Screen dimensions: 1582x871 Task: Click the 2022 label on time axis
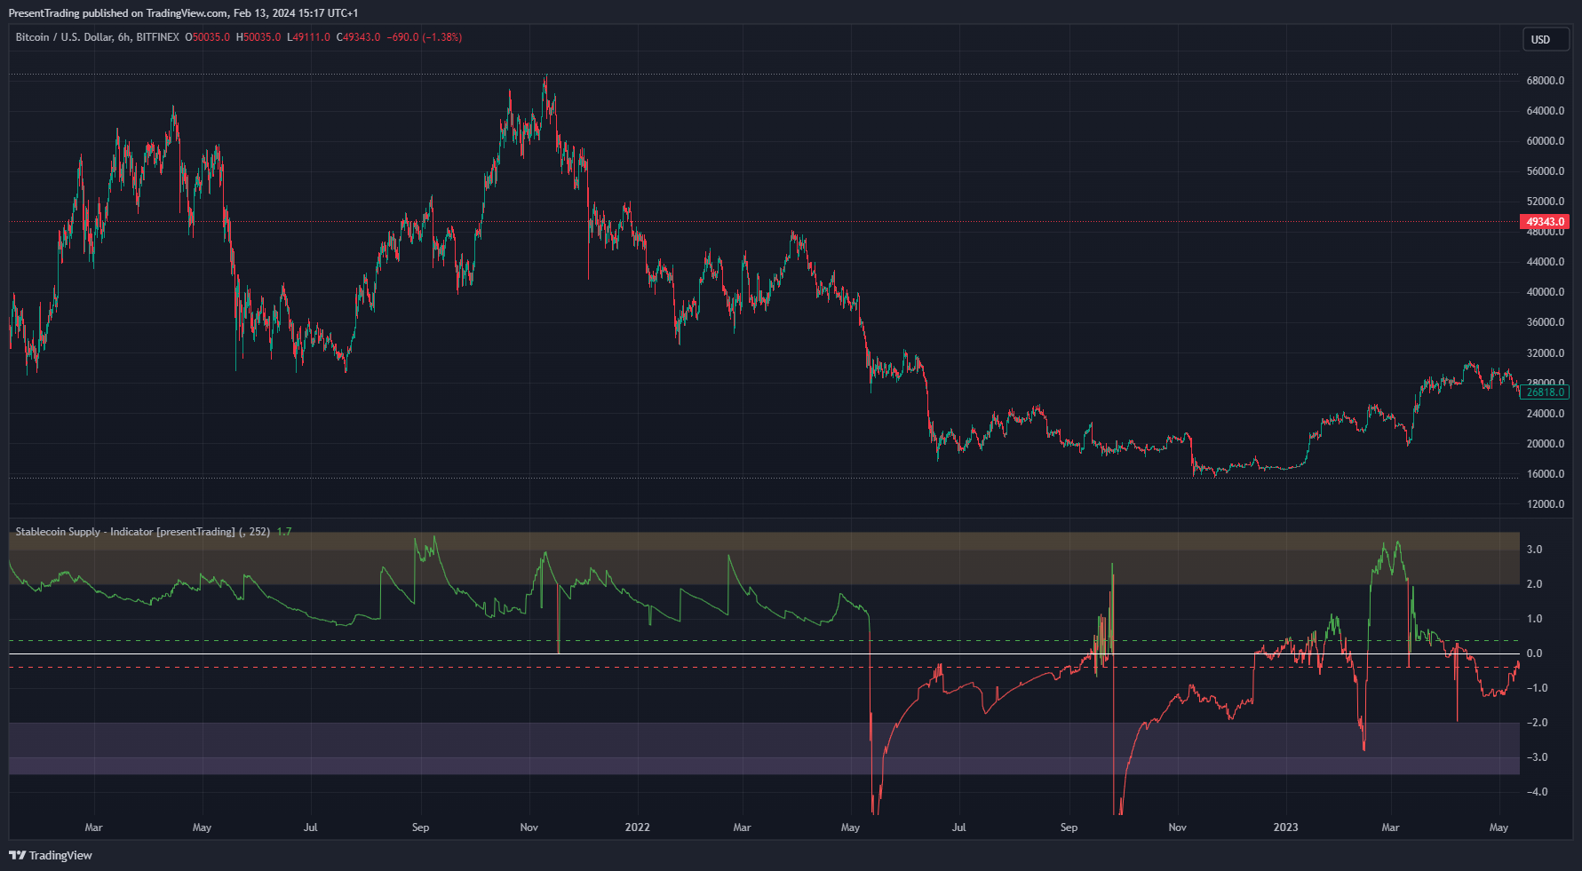point(637,827)
